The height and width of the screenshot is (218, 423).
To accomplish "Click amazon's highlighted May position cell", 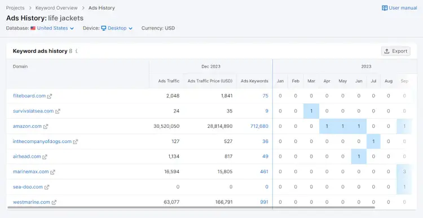I will coord(342,126).
